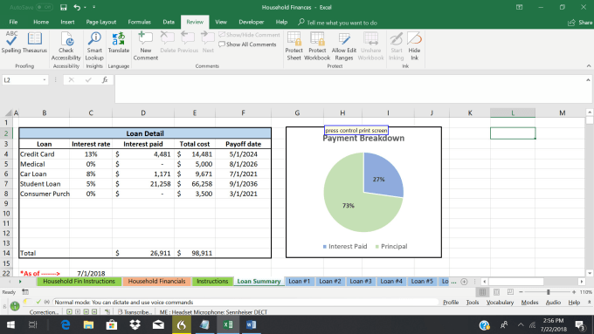Open the Action Center notifications
The height and width of the screenshot is (334, 594).
[580, 325]
